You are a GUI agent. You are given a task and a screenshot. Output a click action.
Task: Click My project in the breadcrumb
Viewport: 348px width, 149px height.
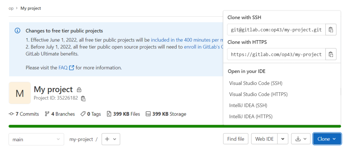point(31,8)
